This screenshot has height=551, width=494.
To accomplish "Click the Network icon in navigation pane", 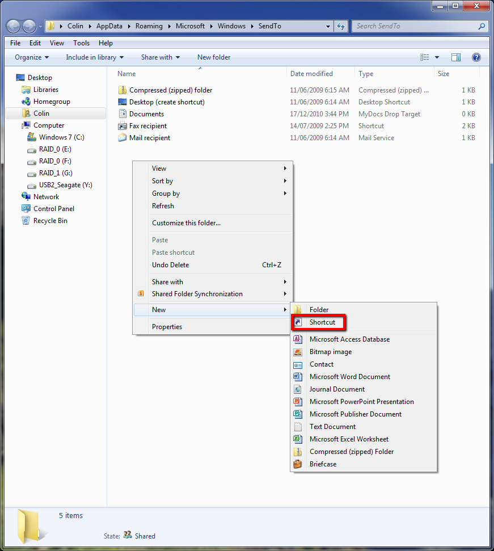I will coord(26,196).
